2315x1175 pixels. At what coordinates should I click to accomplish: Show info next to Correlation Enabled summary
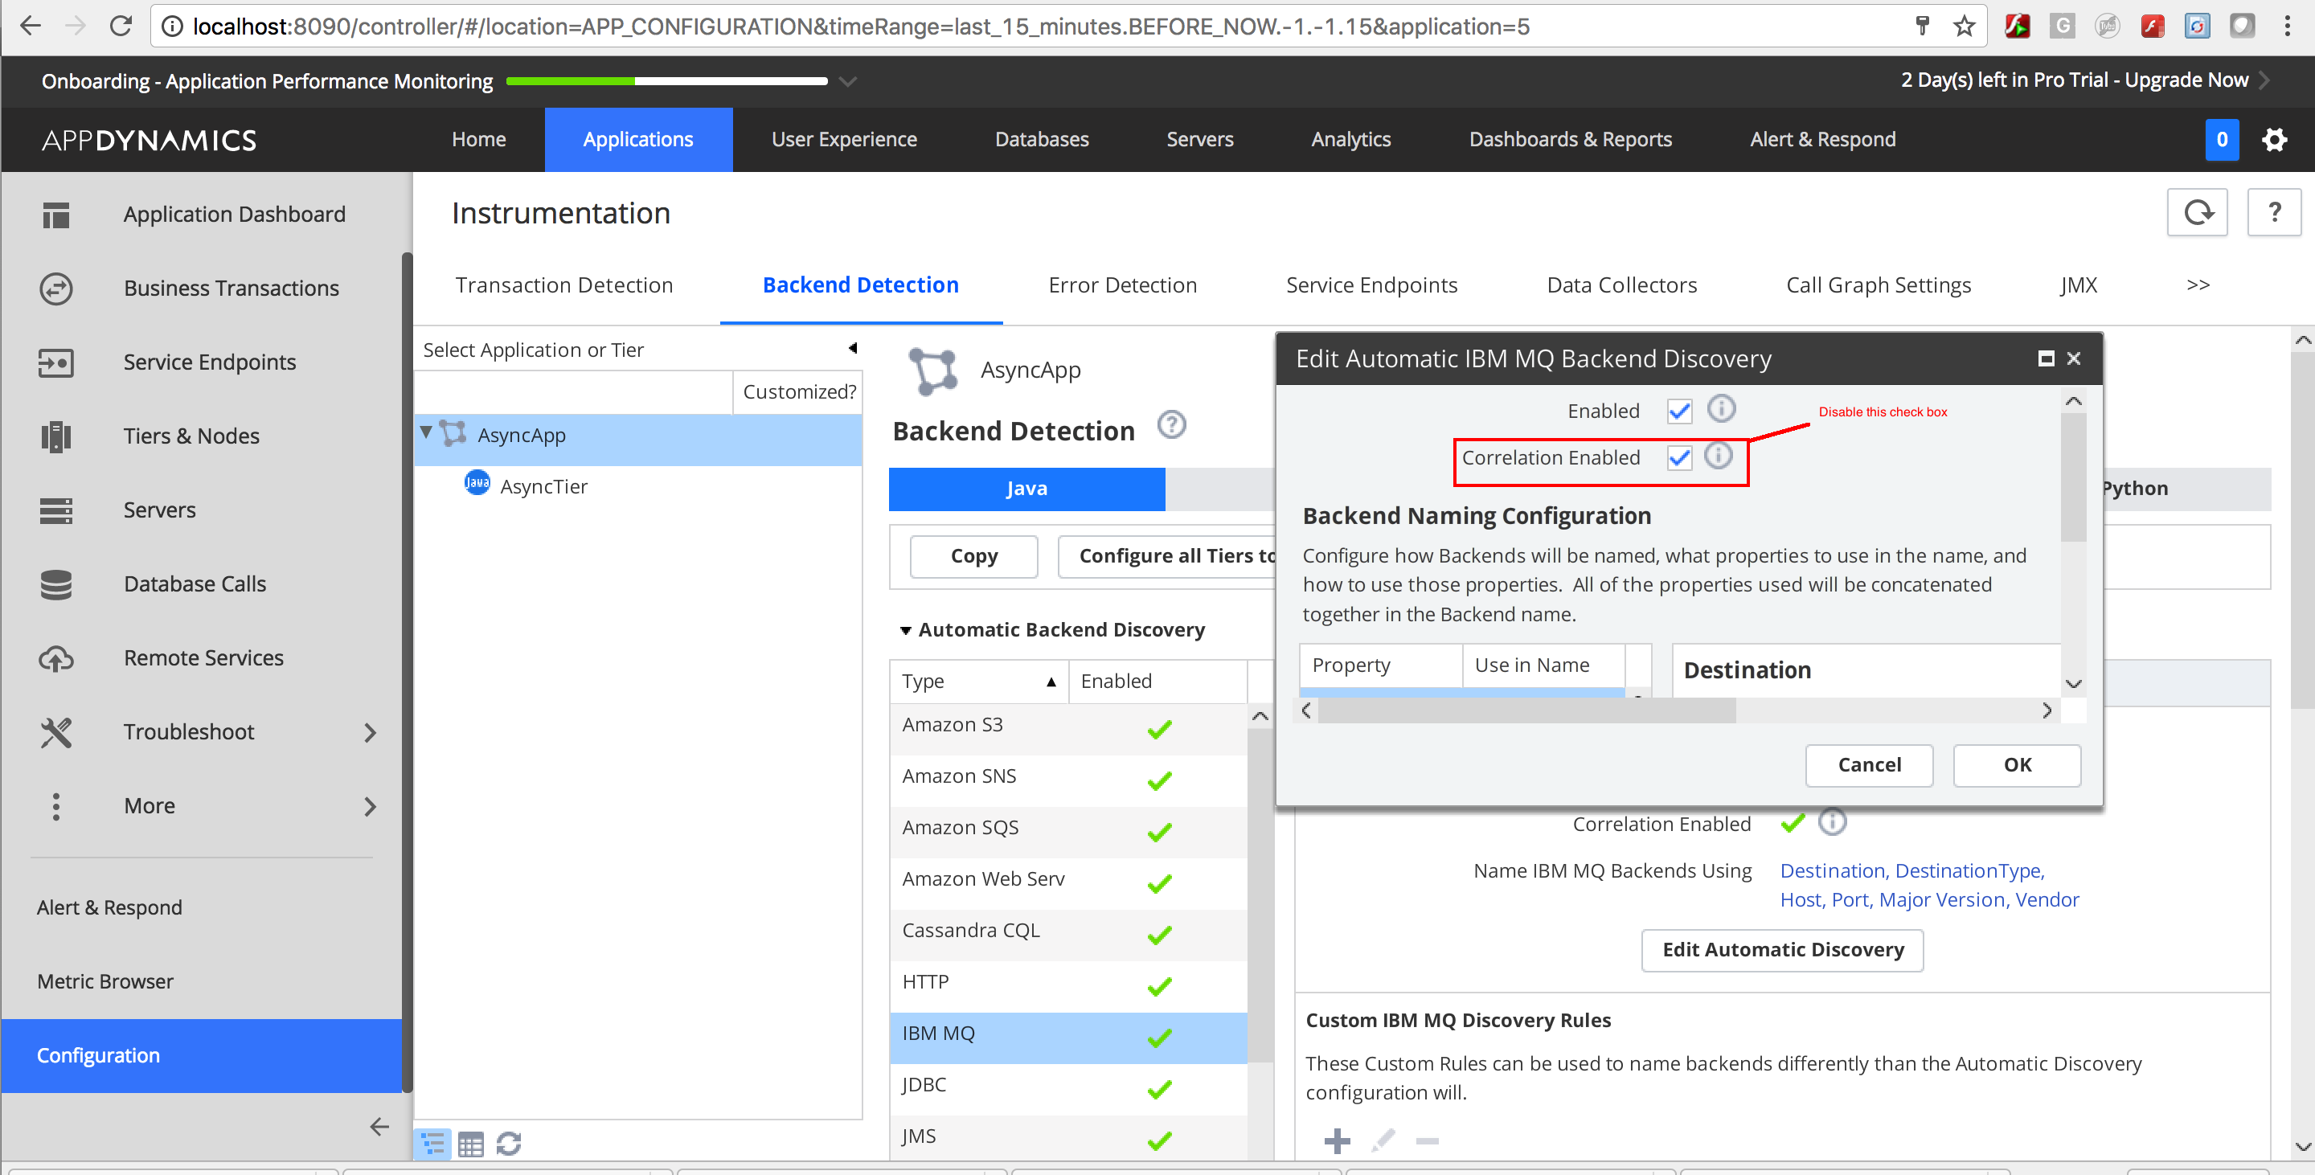pyautogui.click(x=1832, y=822)
